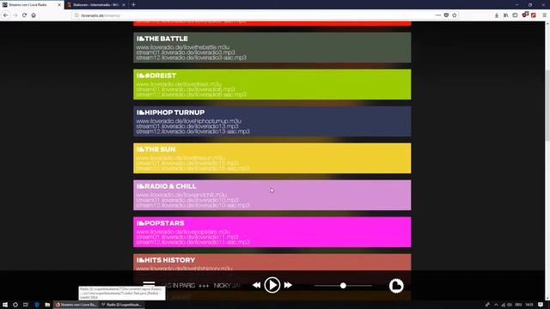Reload the page with the refresh icon
The height and width of the screenshot is (309, 550).
(x=24, y=15)
